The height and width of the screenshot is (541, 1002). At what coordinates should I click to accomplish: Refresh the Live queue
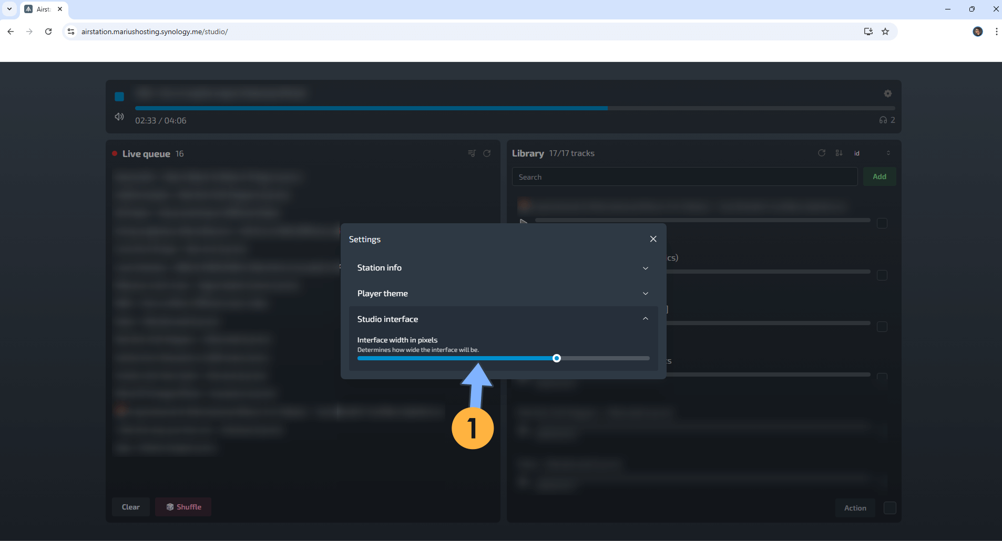tap(486, 153)
